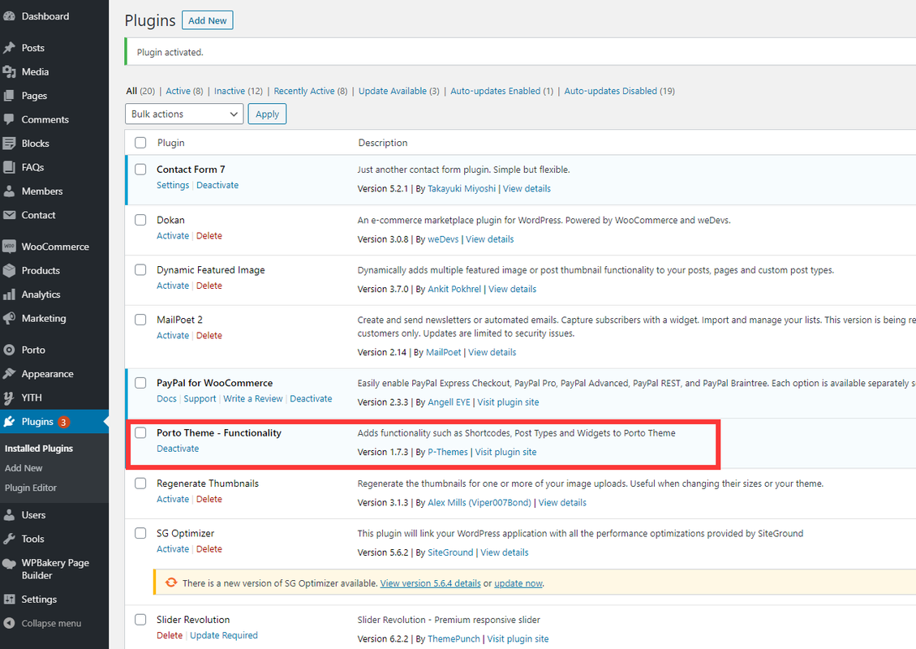Click the Products box icon

(x=10, y=271)
